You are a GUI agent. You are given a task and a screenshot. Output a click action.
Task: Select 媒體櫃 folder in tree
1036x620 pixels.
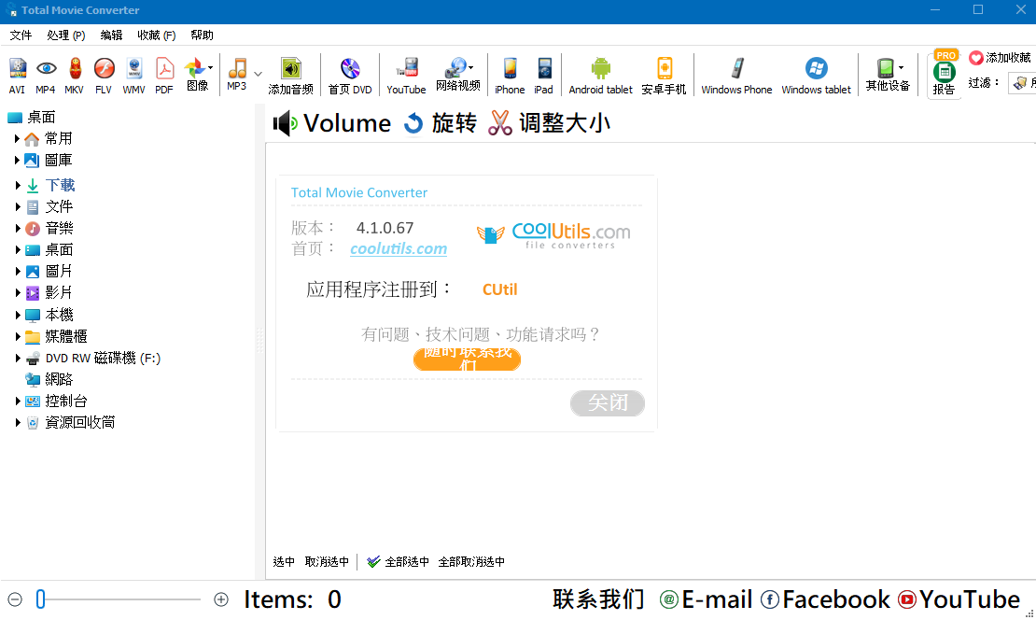point(56,336)
